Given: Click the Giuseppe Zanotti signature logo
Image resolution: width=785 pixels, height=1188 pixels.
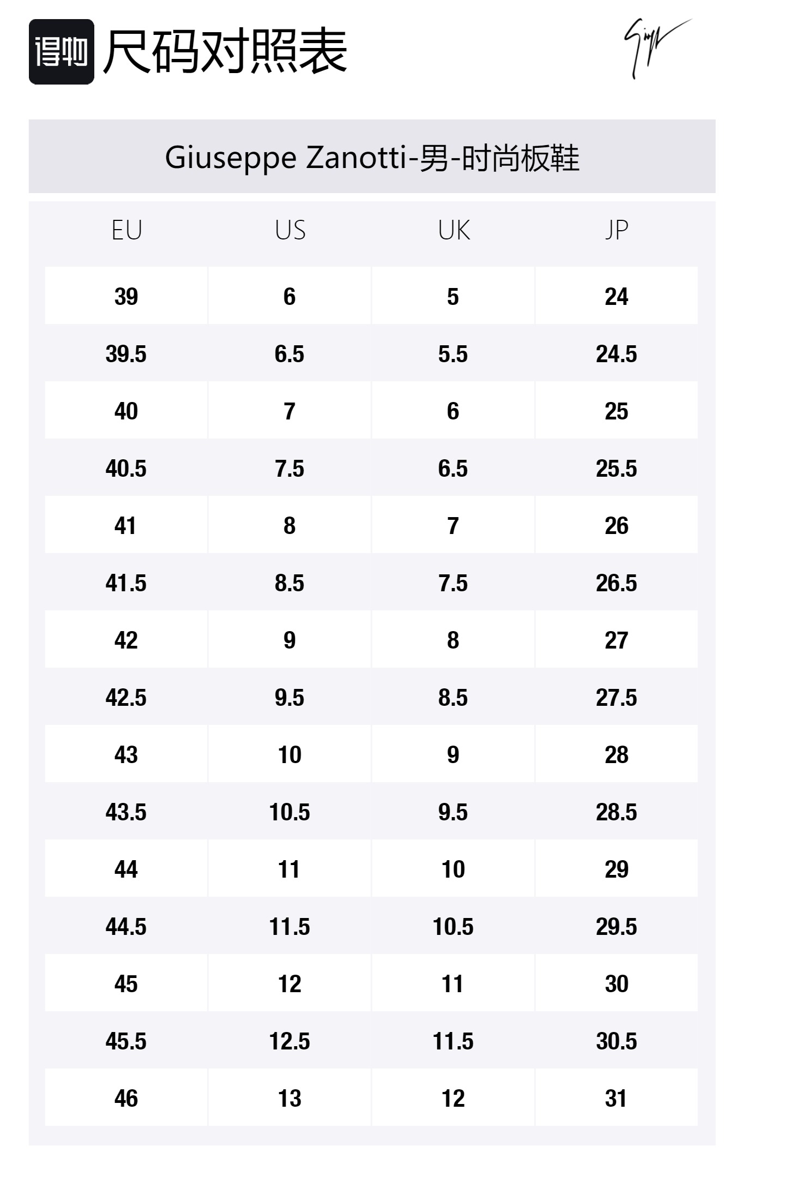Looking at the screenshot, I should pyautogui.click(x=656, y=48).
